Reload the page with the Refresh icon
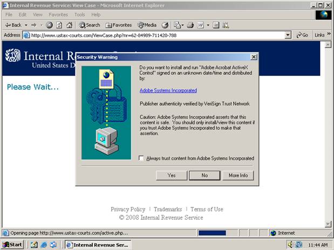 click(59, 25)
